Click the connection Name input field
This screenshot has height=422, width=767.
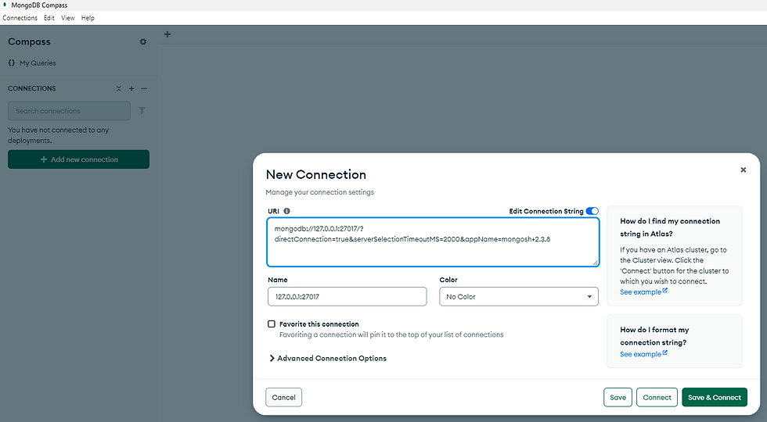pos(347,297)
